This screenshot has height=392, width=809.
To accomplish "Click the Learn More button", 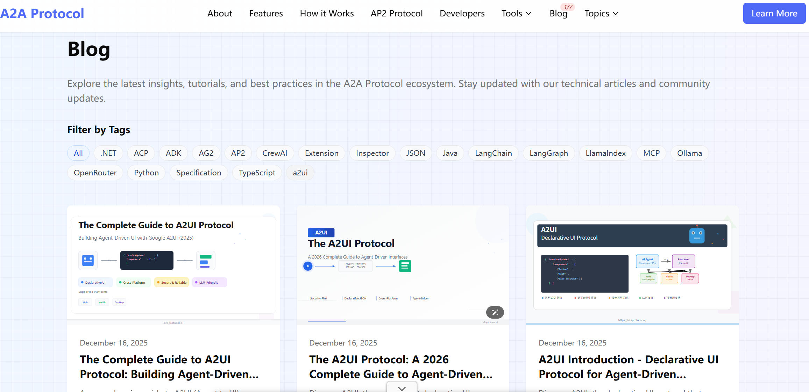I will (774, 13).
